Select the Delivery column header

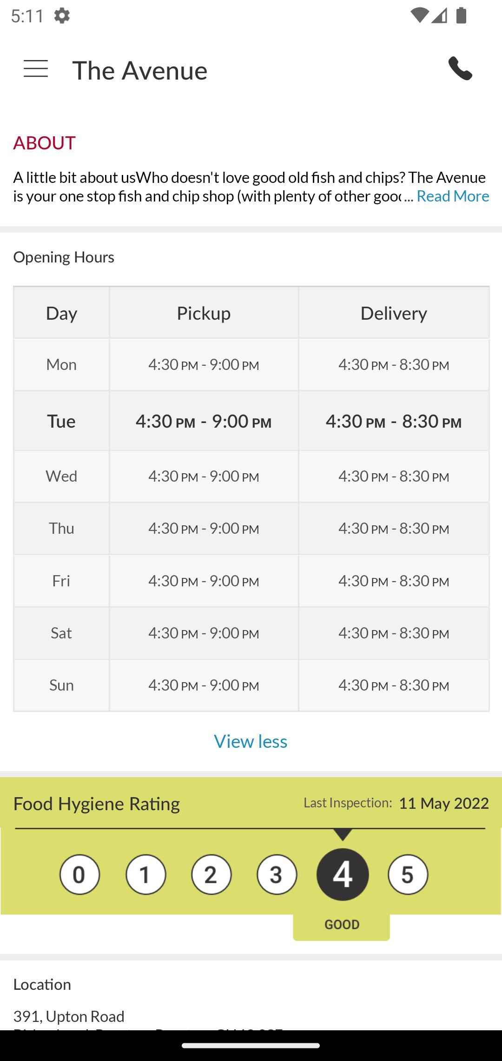394,313
